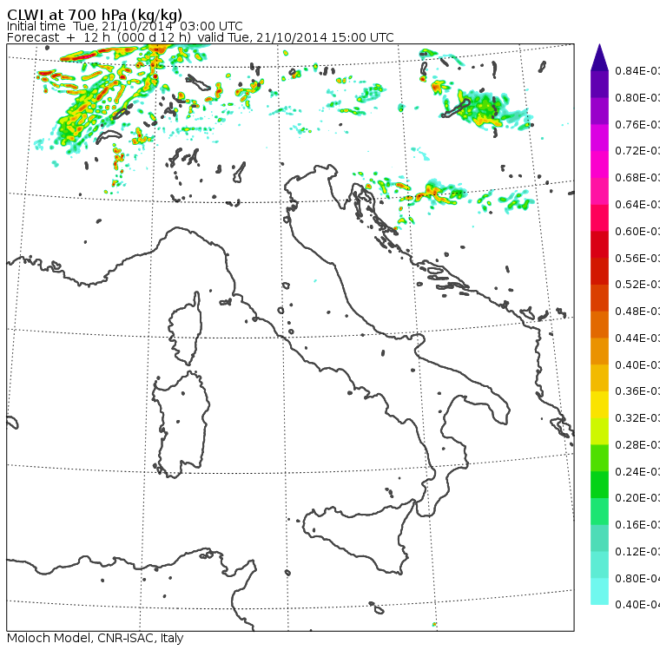Select the 0.52E-03 legend value
The image size is (660, 650).
click(x=637, y=285)
